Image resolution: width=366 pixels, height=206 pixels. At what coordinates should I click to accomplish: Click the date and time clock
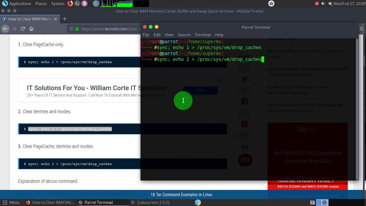click(x=349, y=3)
